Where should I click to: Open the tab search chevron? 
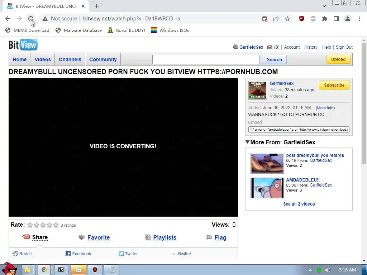point(324,6)
